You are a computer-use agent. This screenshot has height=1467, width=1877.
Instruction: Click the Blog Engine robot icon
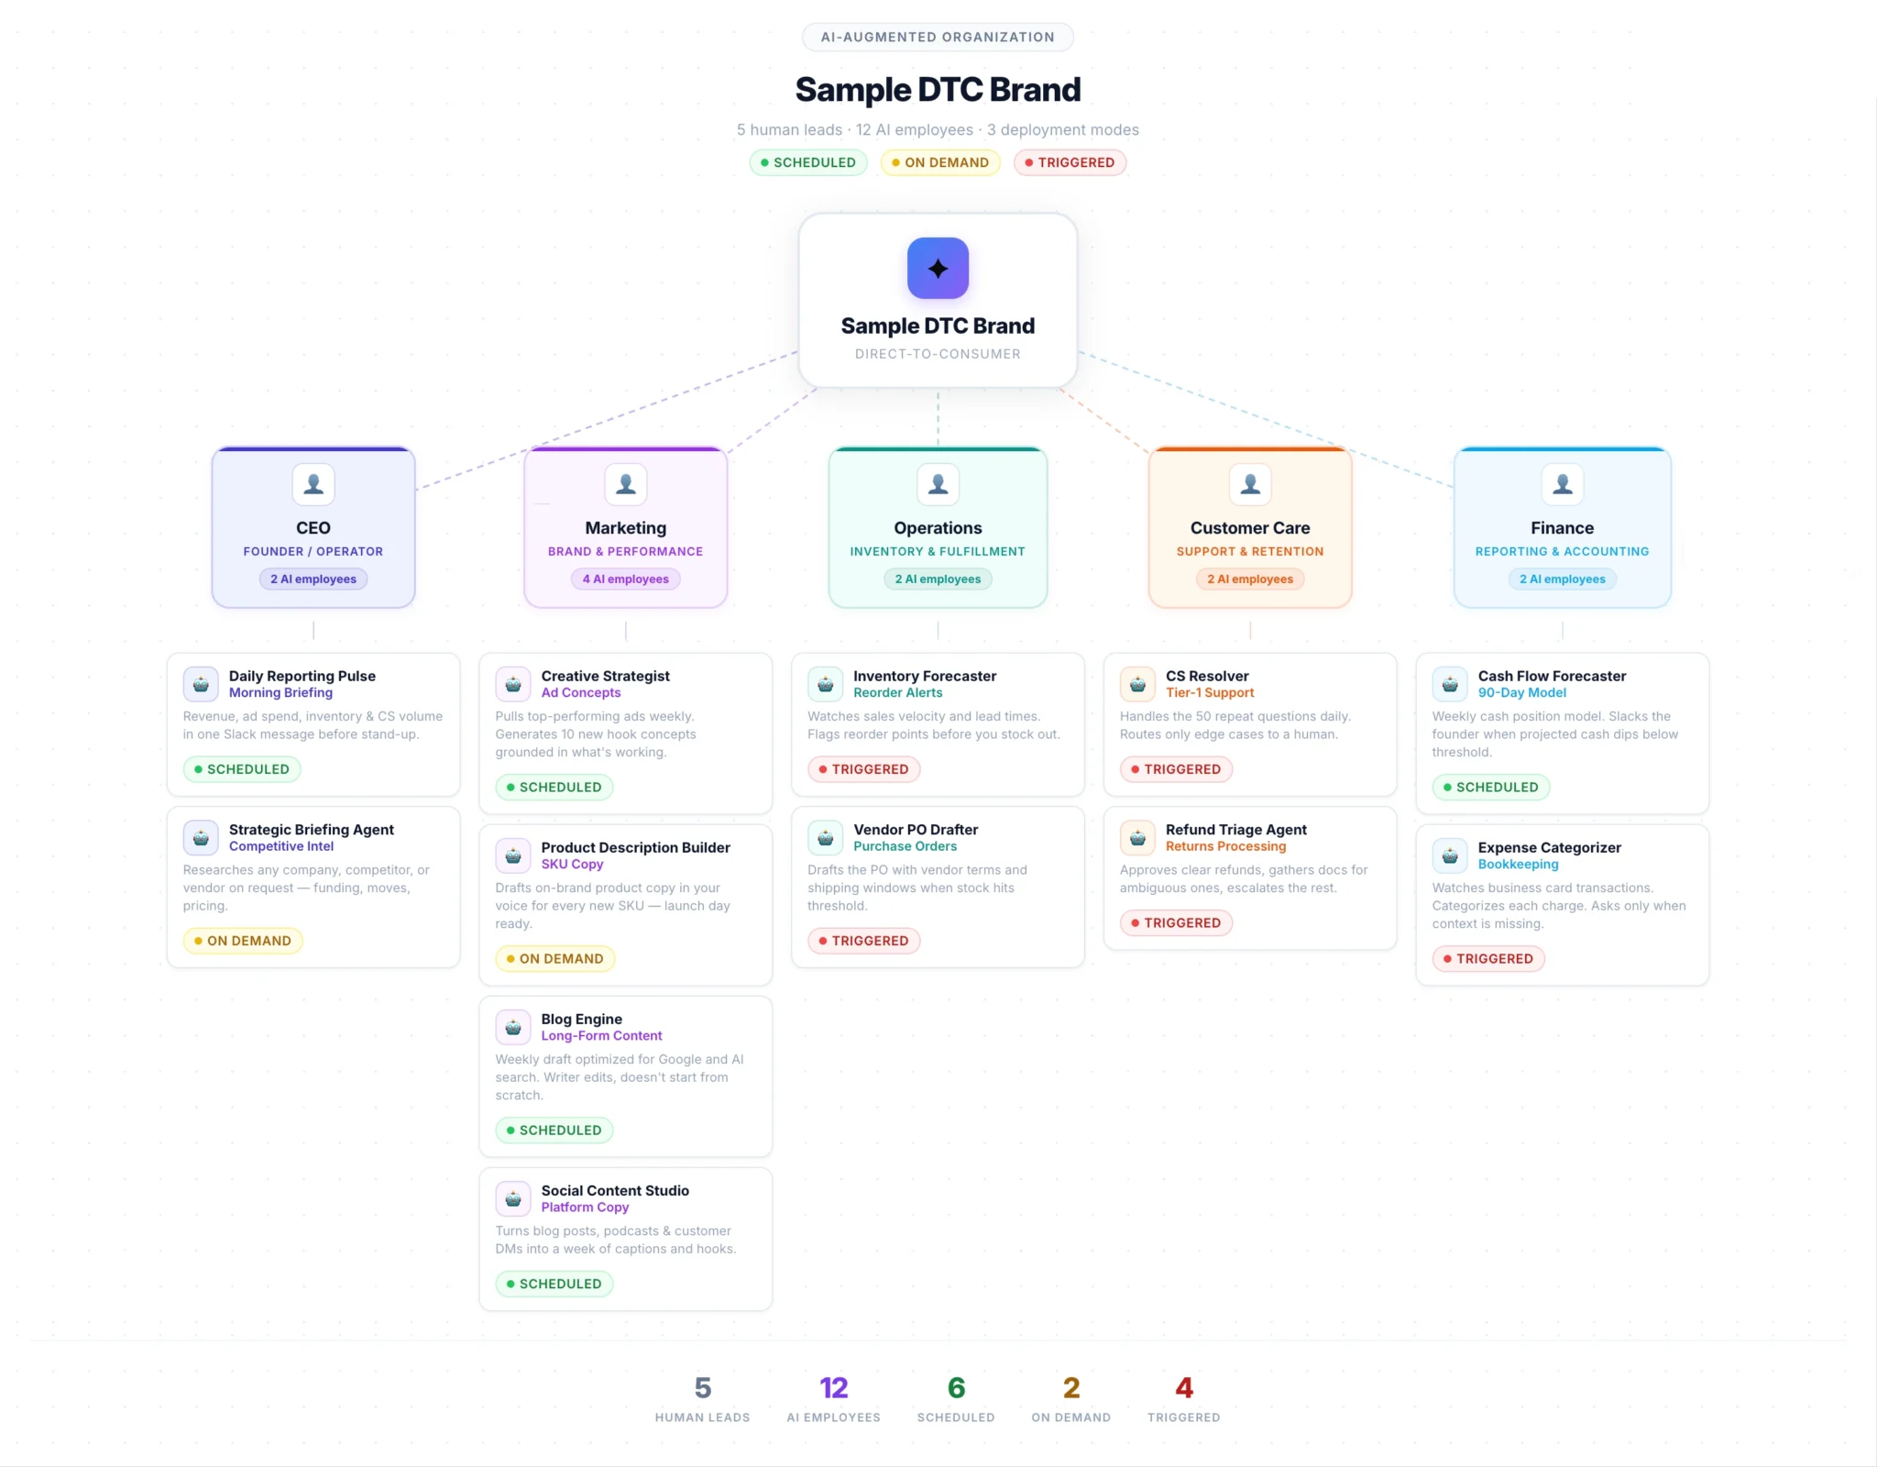tap(513, 1027)
